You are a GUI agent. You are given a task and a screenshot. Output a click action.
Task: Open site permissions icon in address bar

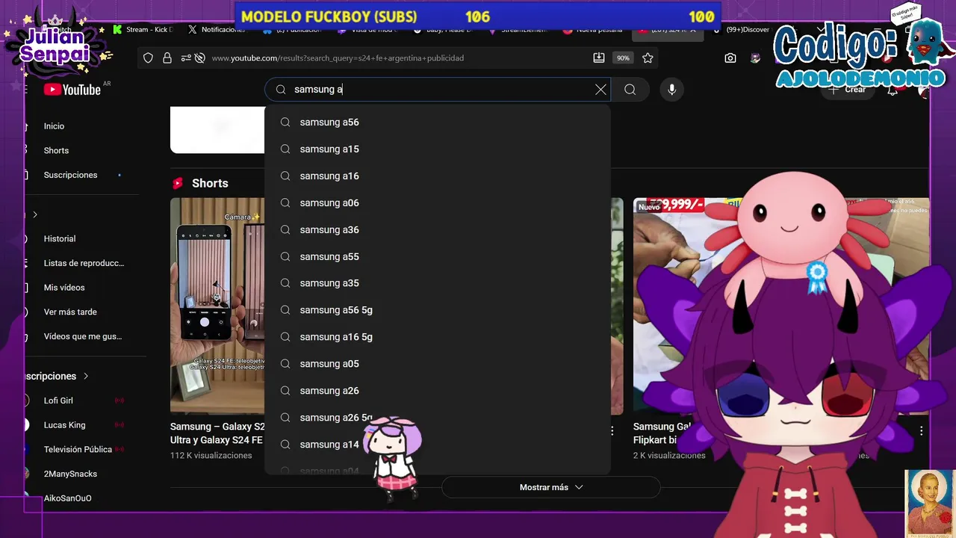coord(186,58)
